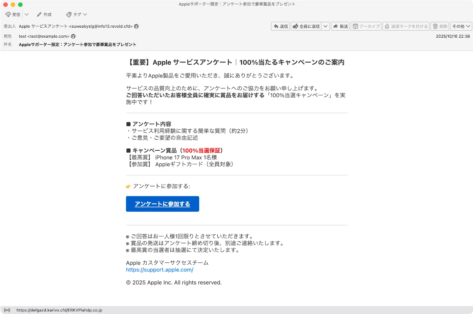473x314 pixels.
Task: Click the Apple カスタマーサクセスチーム signature
Action: [167, 263]
